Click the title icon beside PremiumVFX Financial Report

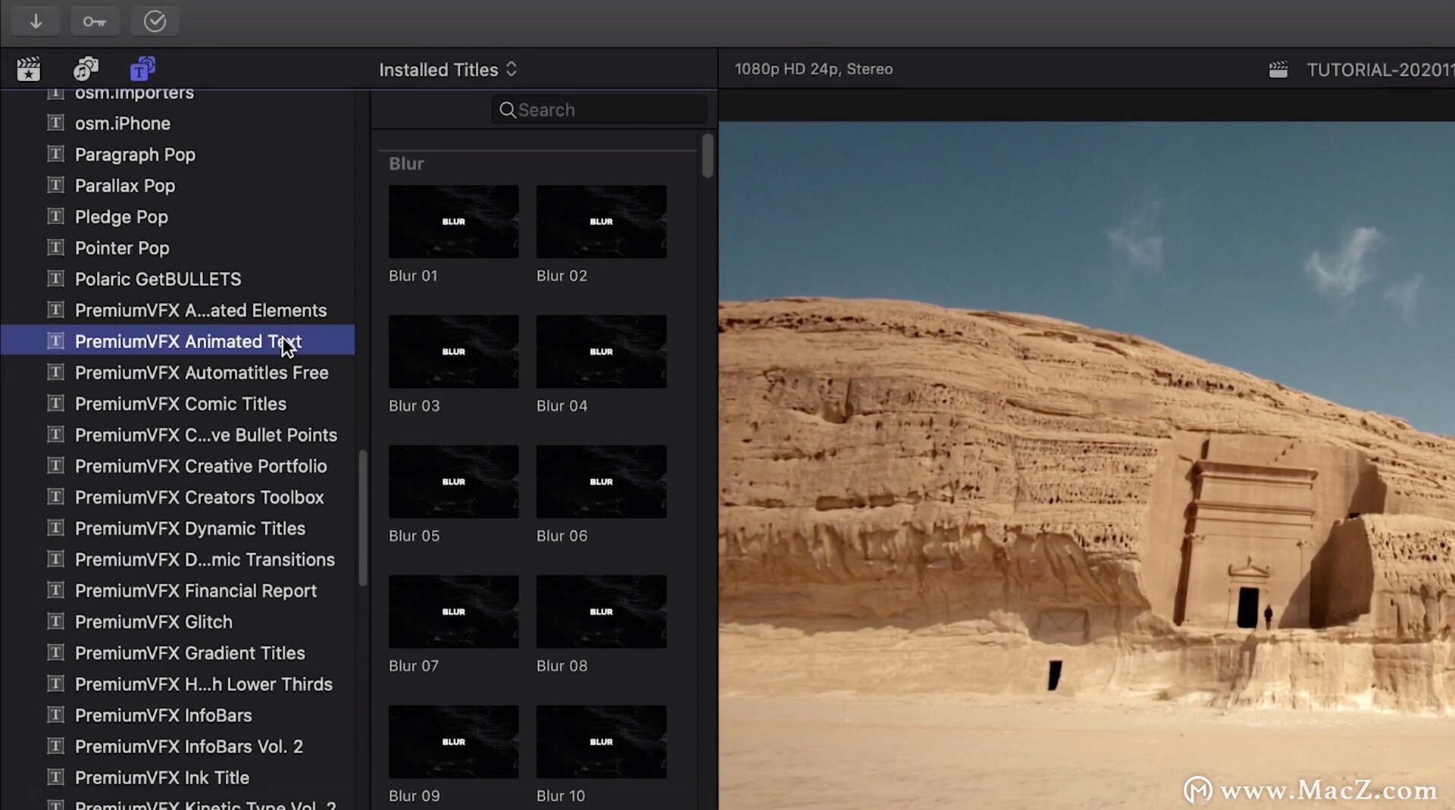pos(55,590)
